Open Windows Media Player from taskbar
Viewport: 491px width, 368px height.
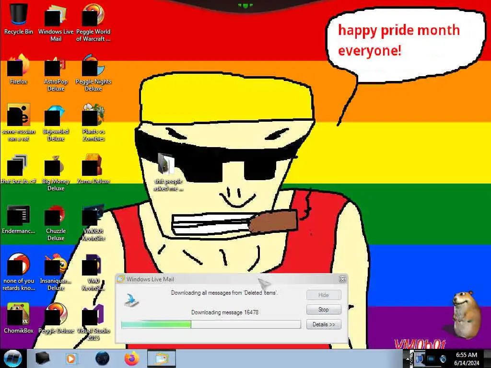[71, 358]
